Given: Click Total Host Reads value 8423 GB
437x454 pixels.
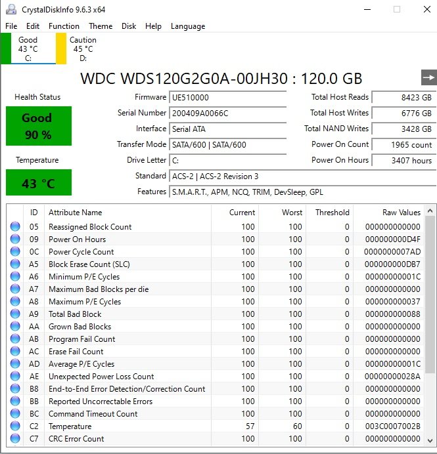Looking at the screenshot, I should pos(404,97).
